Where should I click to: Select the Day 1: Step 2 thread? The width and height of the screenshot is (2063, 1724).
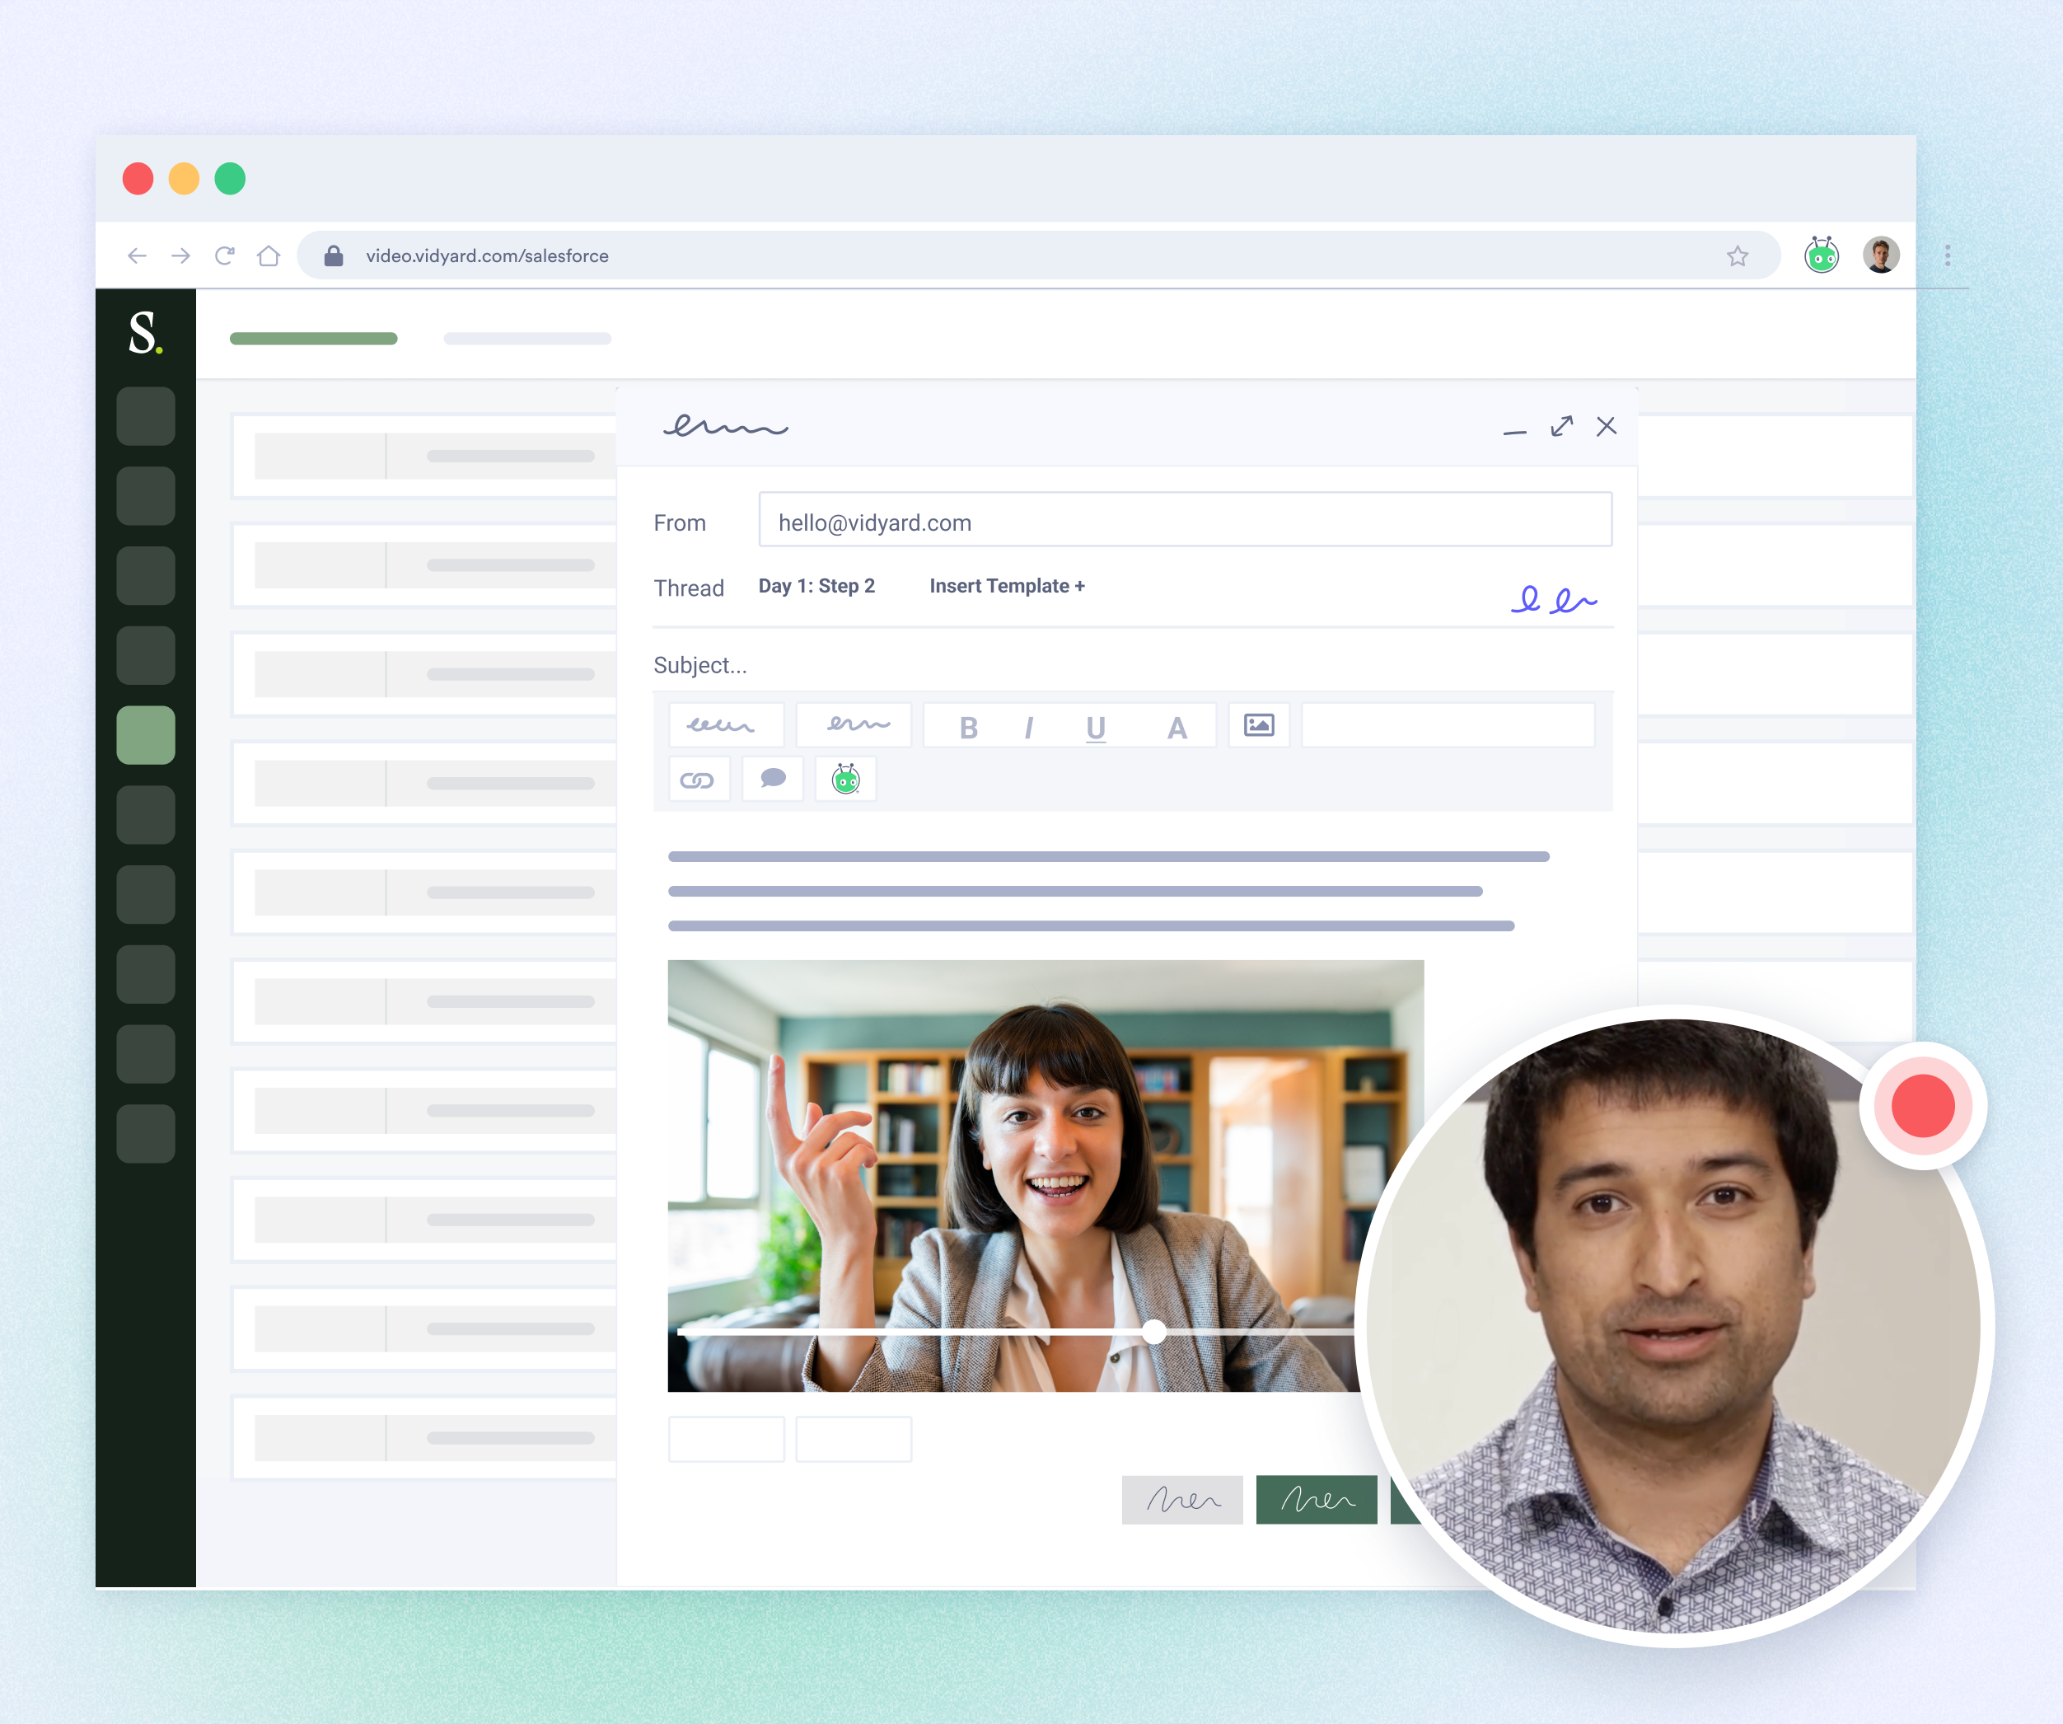816,586
